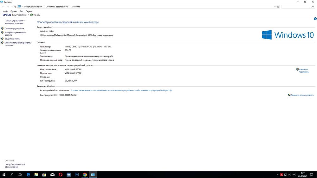Expand Easy Photo Print dropdown arrow
Image resolution: width=317 pixels, height=178 pixels.
pos(28,15)
